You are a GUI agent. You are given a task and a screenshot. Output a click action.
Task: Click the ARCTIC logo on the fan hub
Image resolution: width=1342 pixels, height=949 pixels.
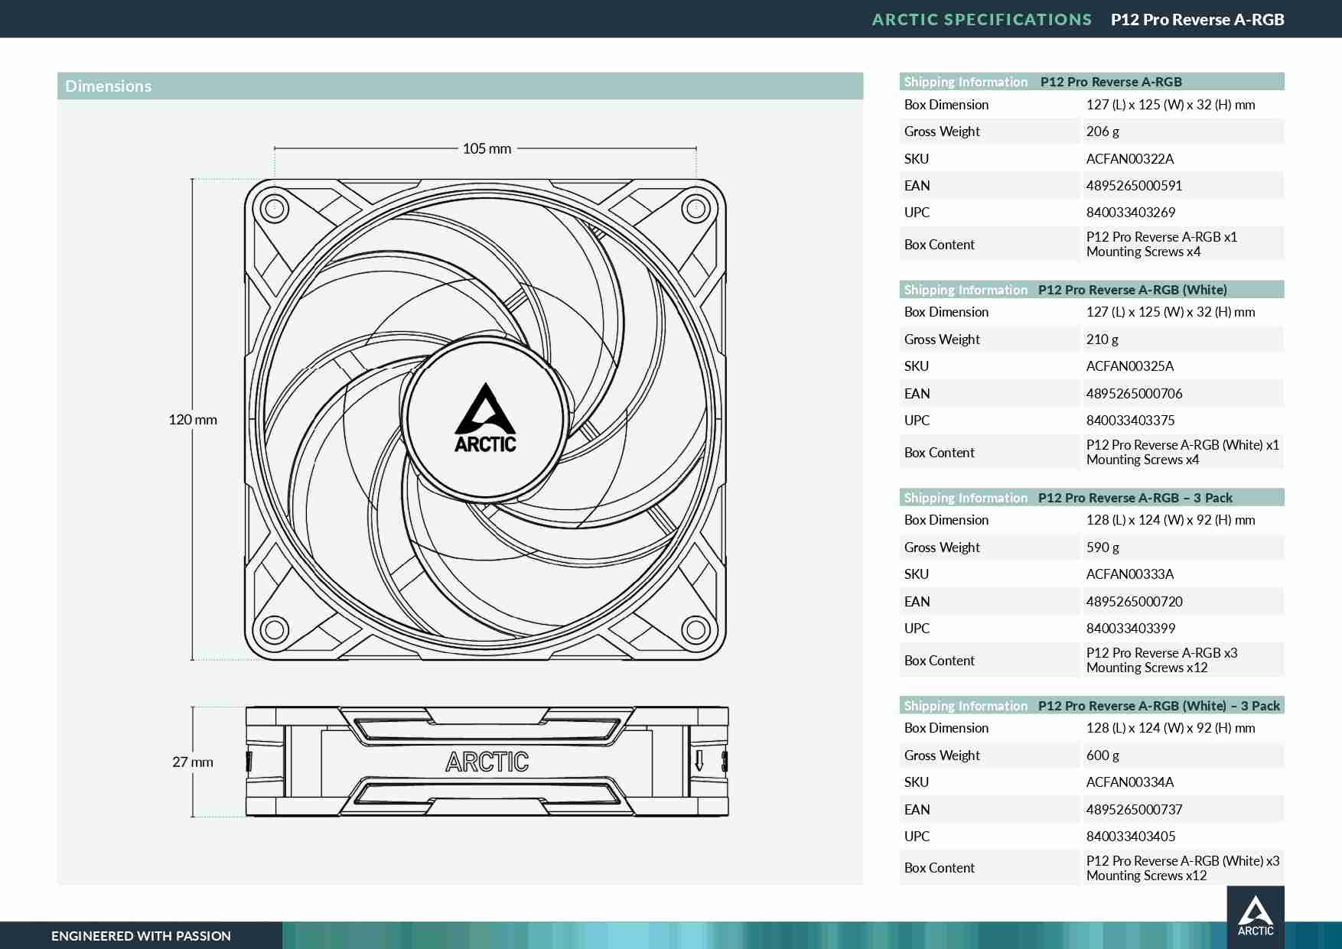point(485,418)
